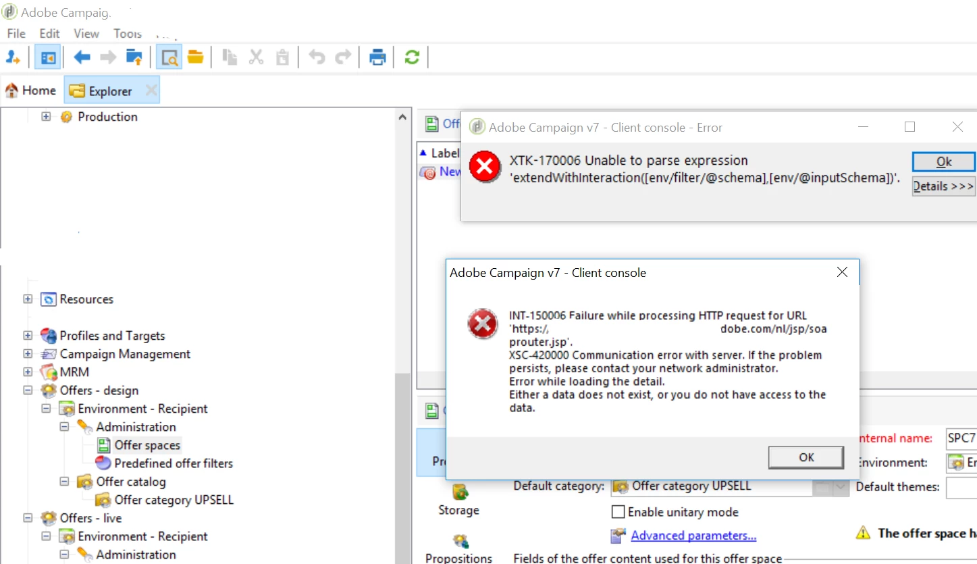The height and width of the screenshot is (564, 977).
Task: Expand the MRM node
Action: (x=28, y=371)
